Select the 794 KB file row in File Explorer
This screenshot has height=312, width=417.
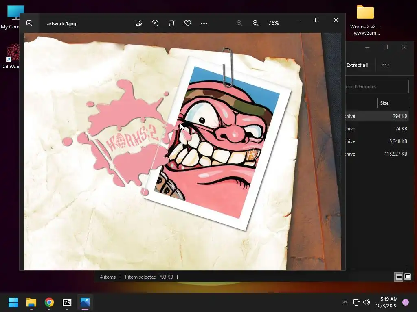(377, 116)
